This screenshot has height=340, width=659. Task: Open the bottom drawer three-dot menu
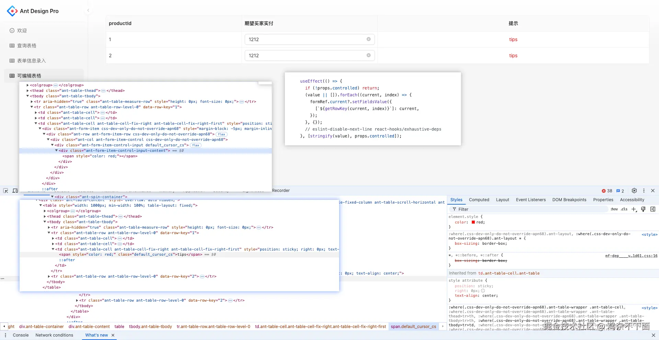(5, 335)
